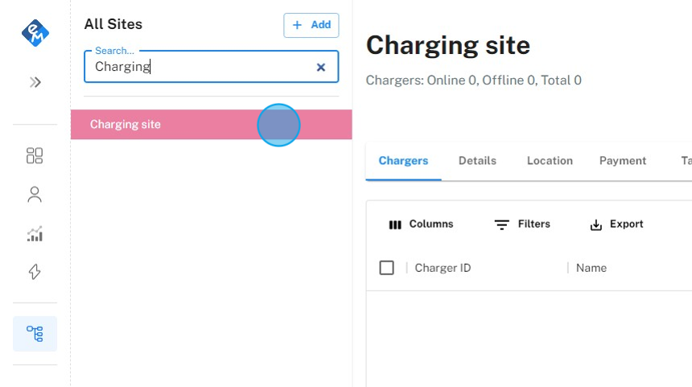Click the Add site button
692x387 pixels.
click(x=311, y=25)
